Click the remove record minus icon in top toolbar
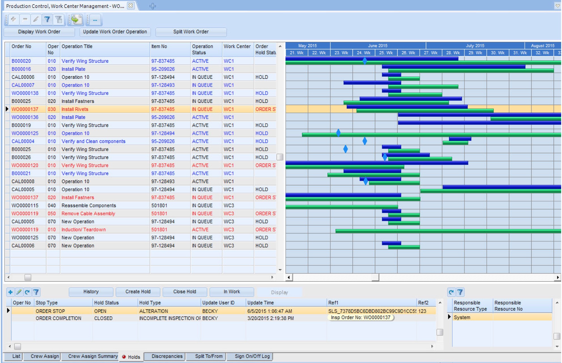The height and width of the screenshot is (363, 562). [25, 20]
